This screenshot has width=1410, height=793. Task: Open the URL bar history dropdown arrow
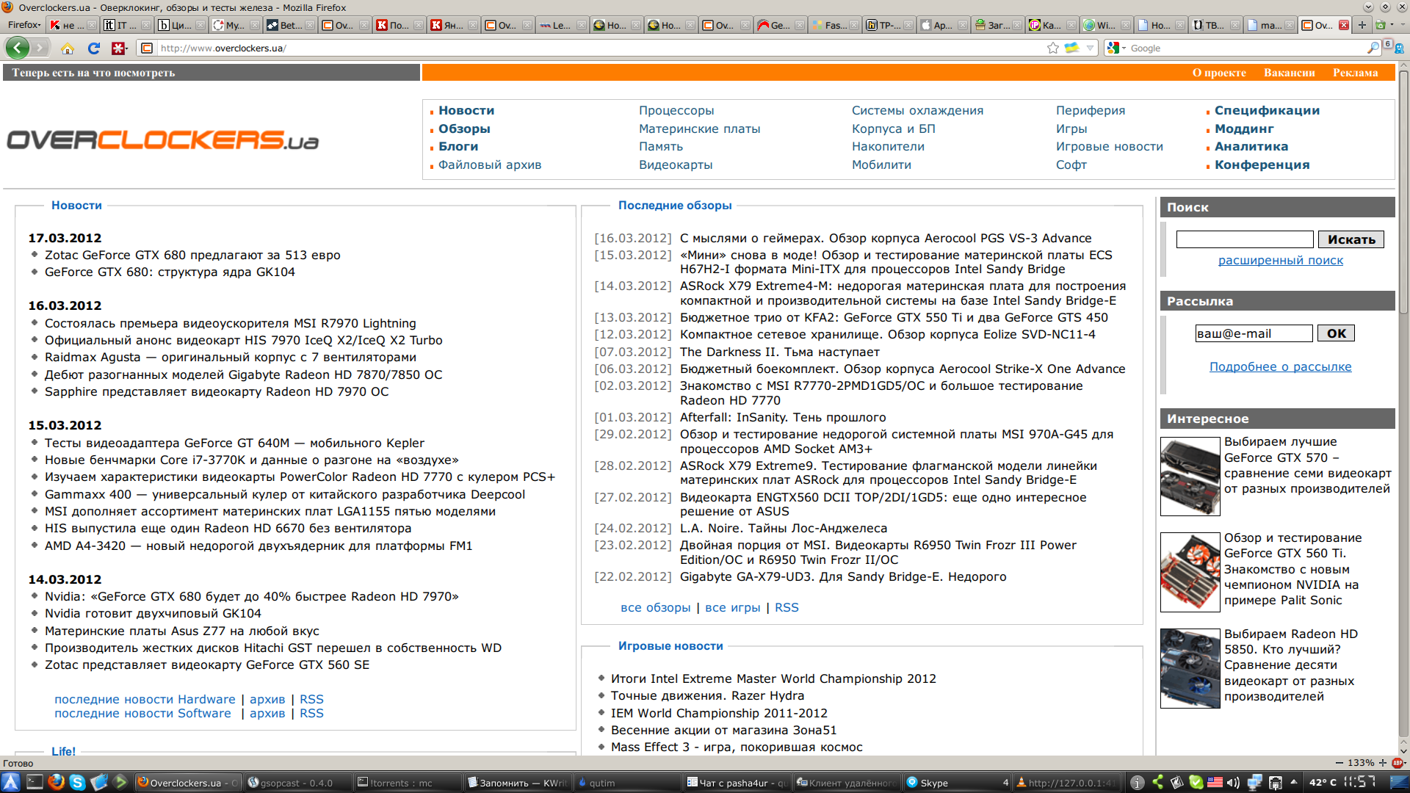coord(1091,48)
